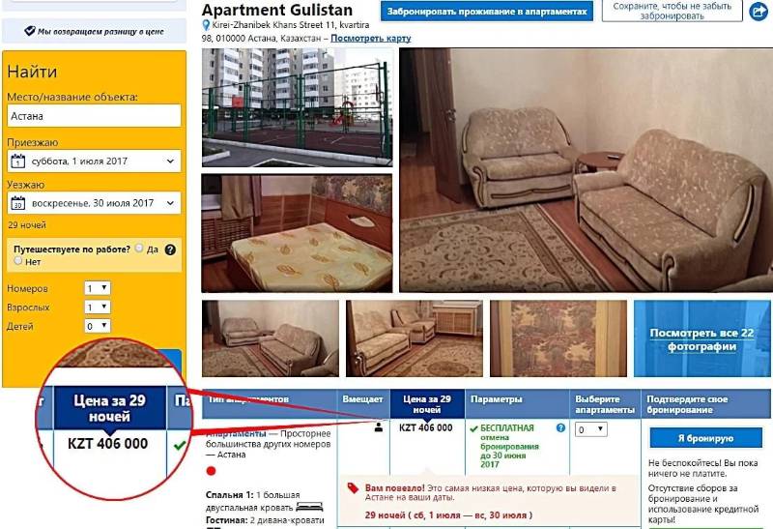Image resolution: width=773 pixels, height=529 pixels.
Task: Click the check-in calendar icon
Action: click(17, 161)
